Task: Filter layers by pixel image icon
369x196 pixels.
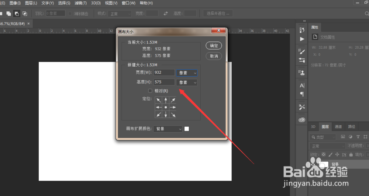Action: point(343,137)
